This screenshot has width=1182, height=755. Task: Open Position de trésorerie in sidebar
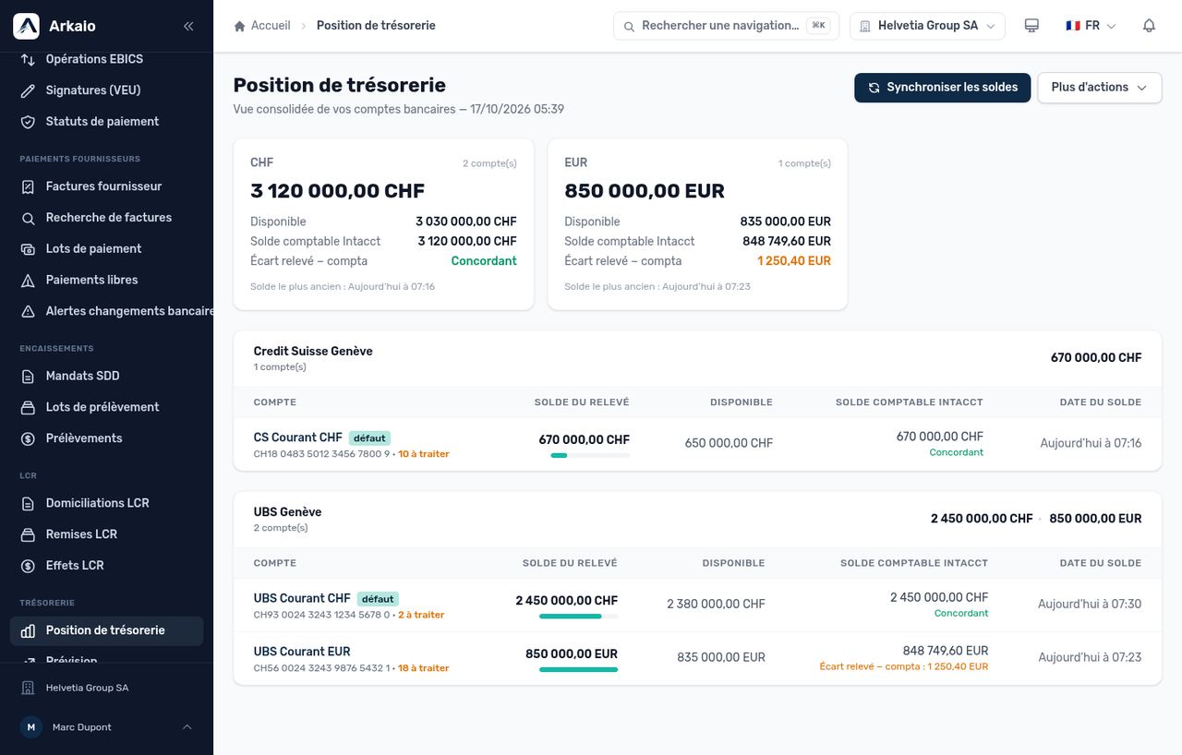click(x=106, y=631)
